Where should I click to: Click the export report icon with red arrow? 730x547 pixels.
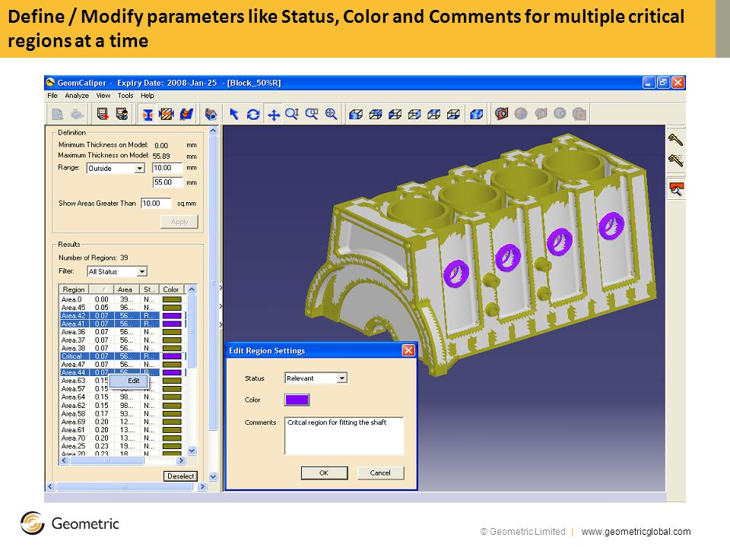pos(103,114)
